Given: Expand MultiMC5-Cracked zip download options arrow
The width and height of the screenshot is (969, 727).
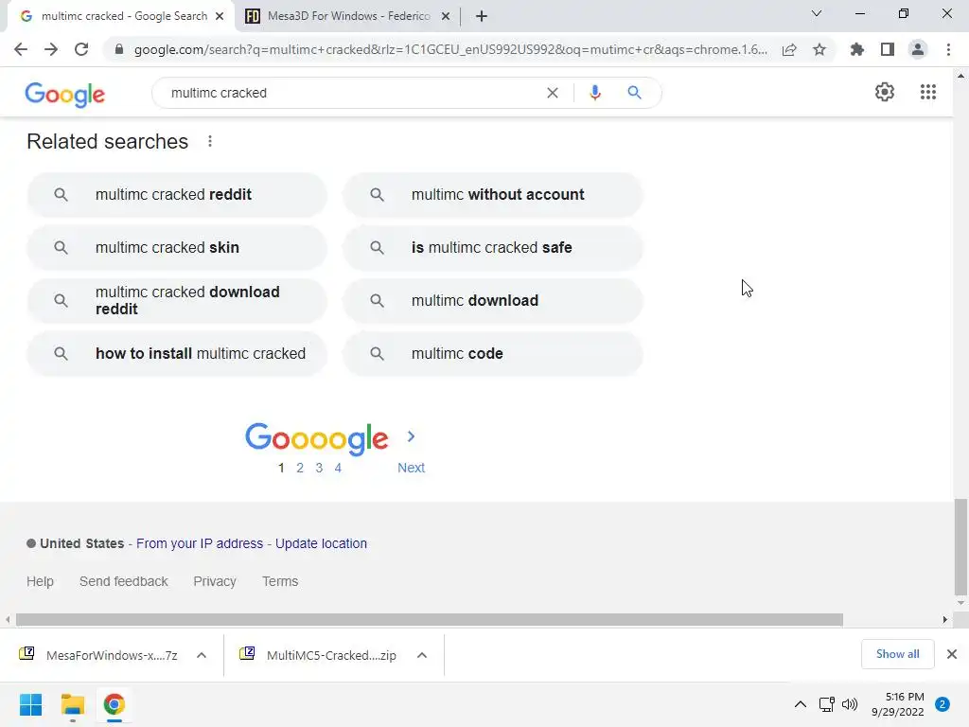Looking at the screenshot, I should pos(422,655).
